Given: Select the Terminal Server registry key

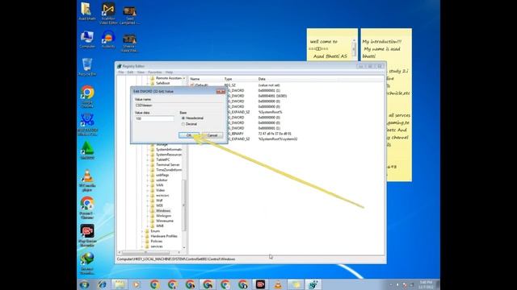Looking at the screenshot, I should 167,164.
